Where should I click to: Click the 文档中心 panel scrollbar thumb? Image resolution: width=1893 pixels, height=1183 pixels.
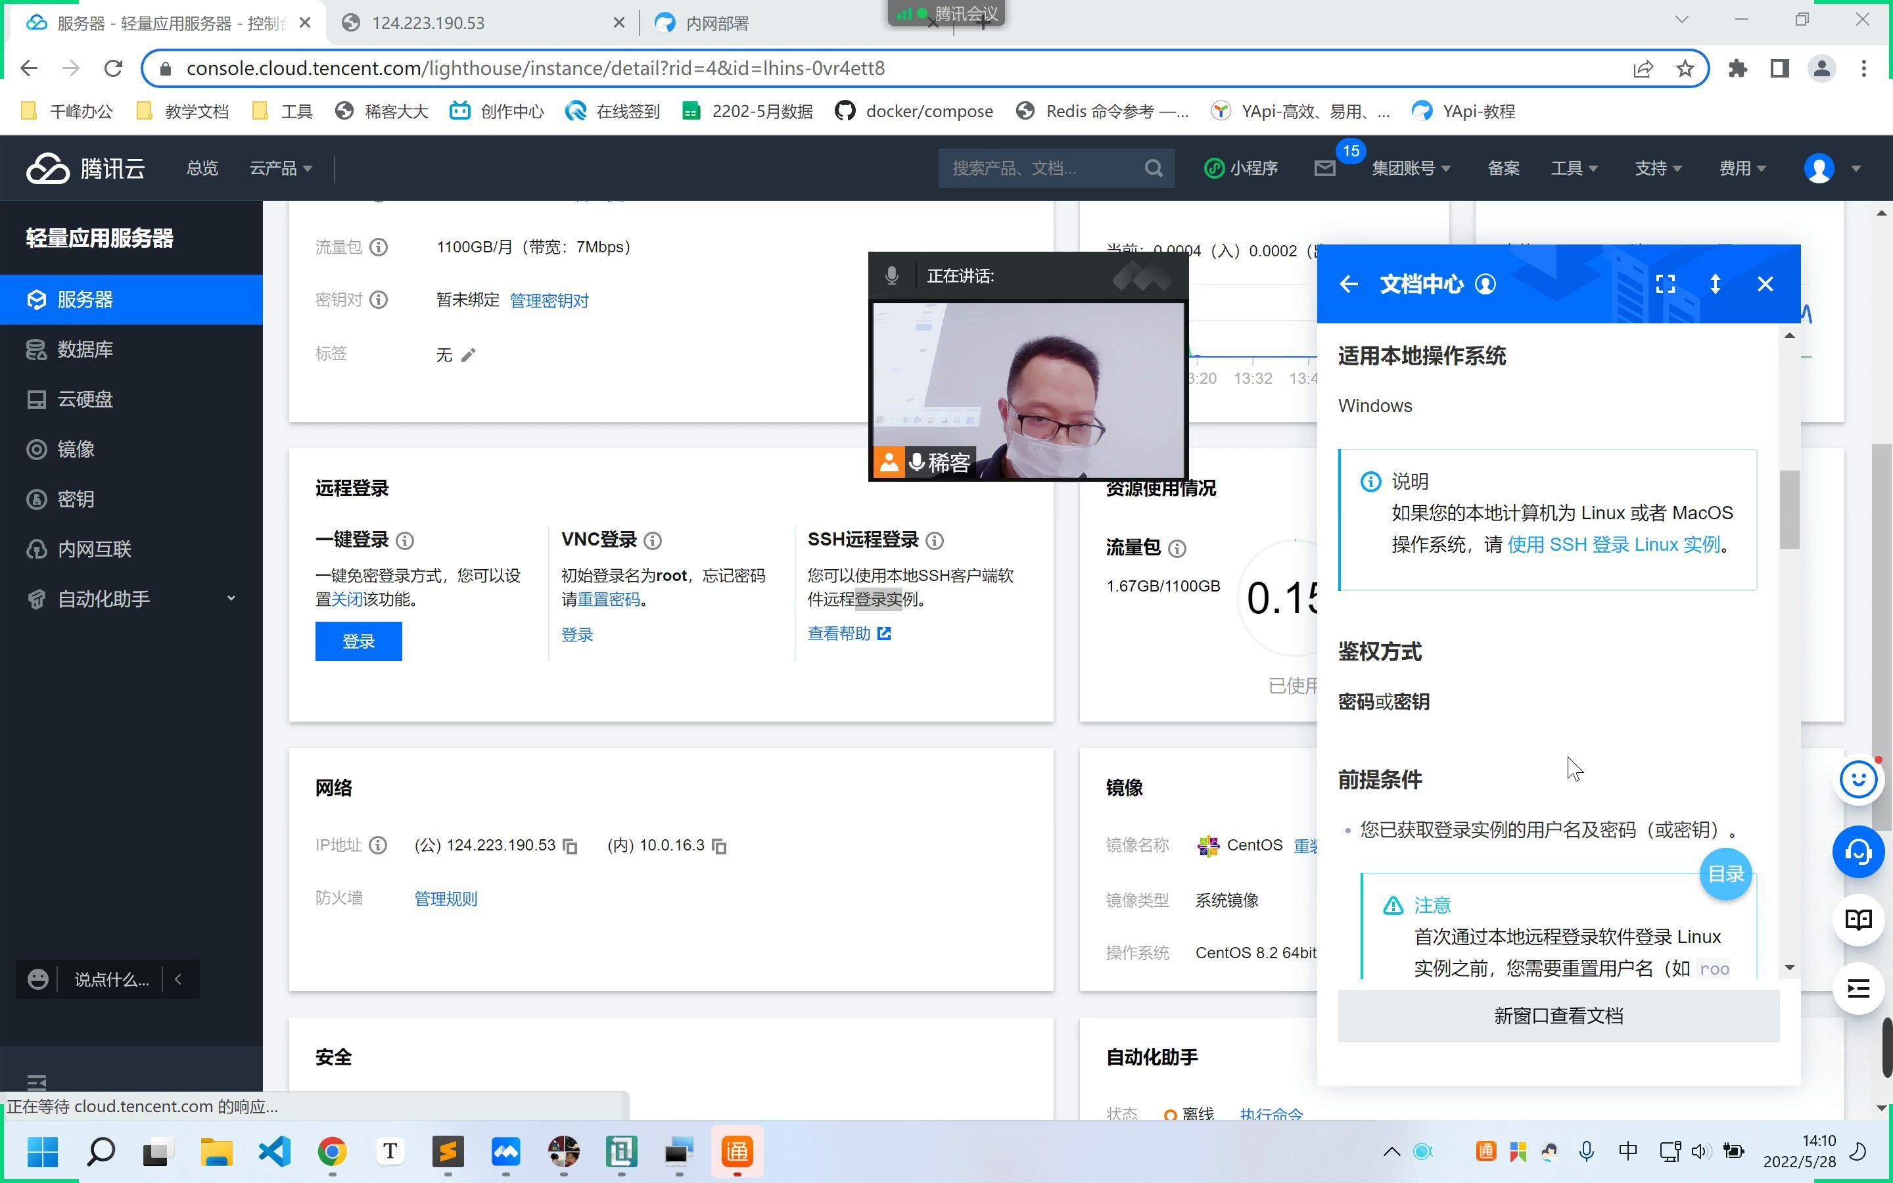point(1789,509)
